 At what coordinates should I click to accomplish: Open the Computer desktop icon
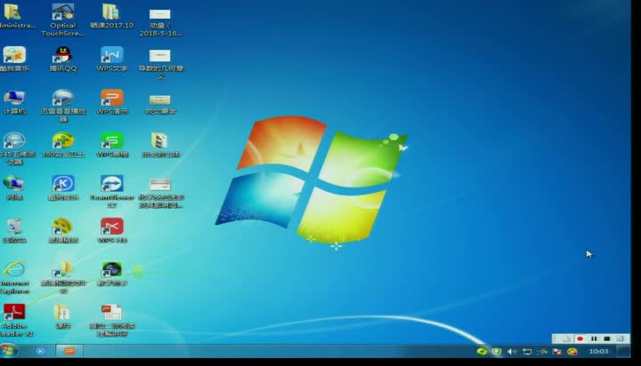pos(14,102)
